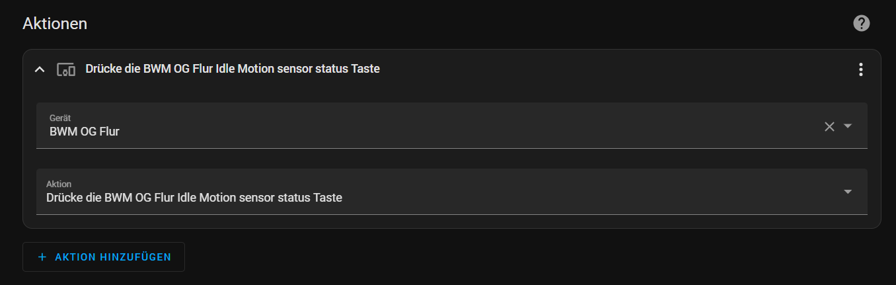
Task: Click the small Gerät field label
Action: (x=60, y=118)
